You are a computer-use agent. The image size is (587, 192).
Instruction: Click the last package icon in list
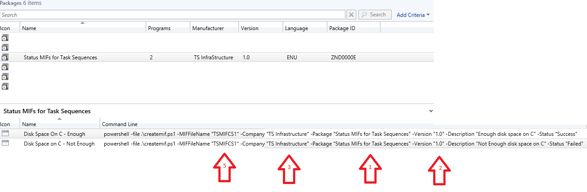tap(5, 86)
